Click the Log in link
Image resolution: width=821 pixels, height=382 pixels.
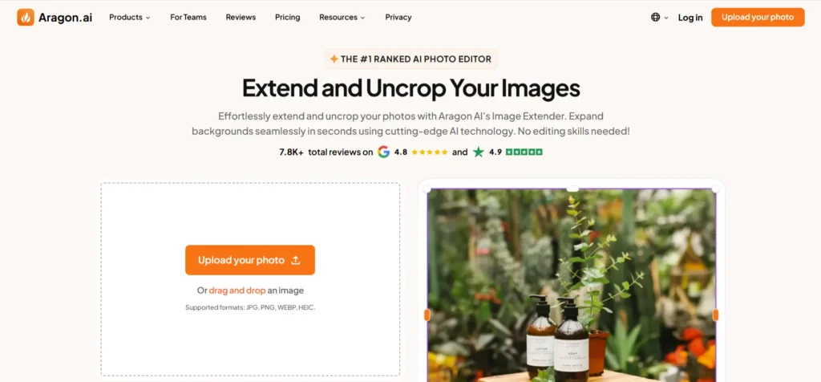(690, 18)
